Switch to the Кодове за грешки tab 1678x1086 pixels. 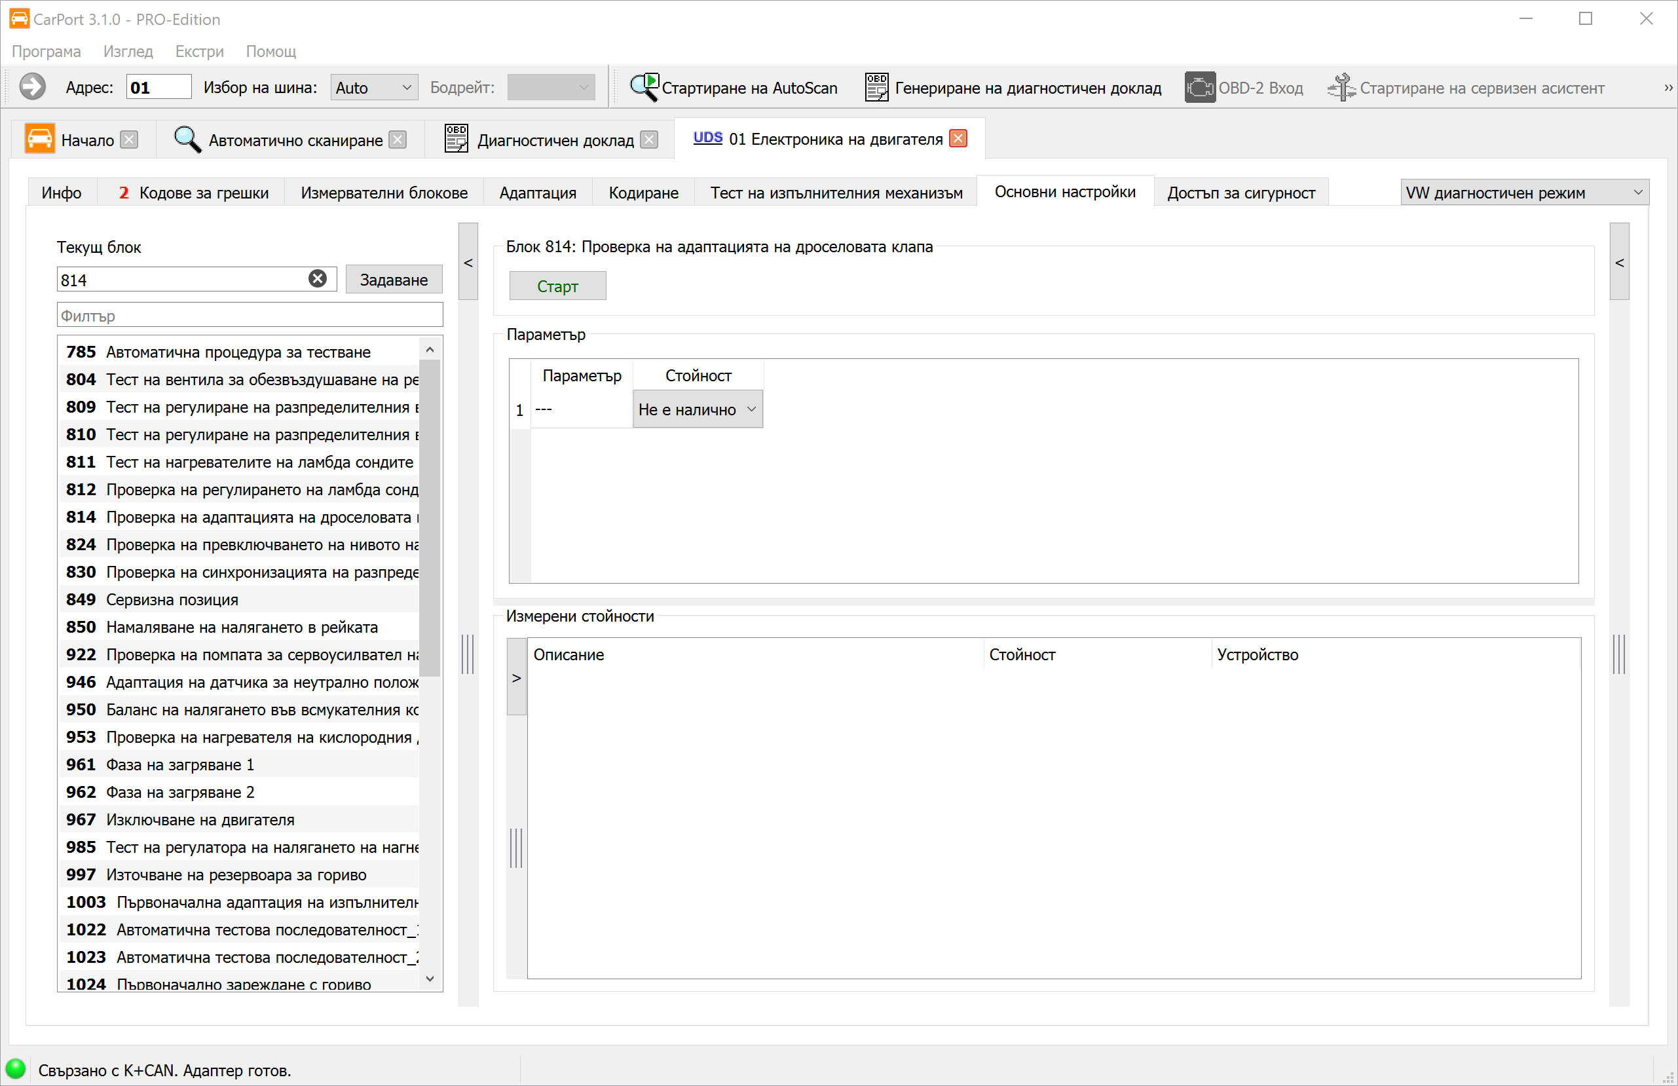pos(194,193)
